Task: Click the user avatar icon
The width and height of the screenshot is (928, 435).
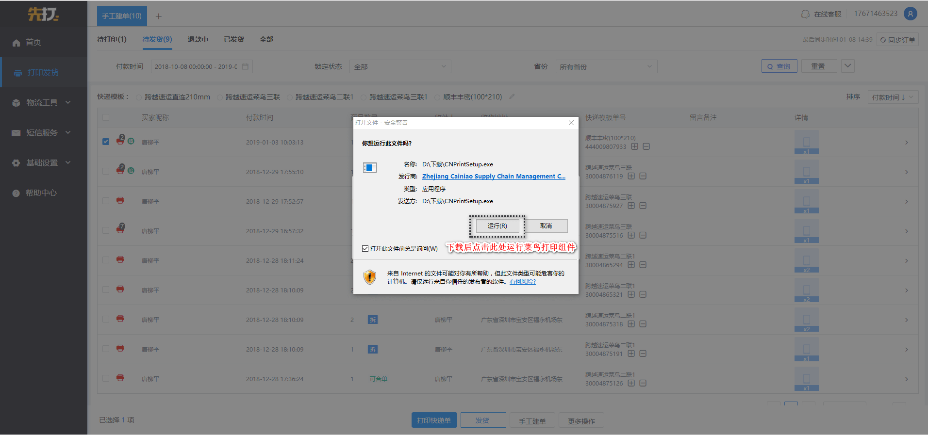Action: tap(911, 14)
